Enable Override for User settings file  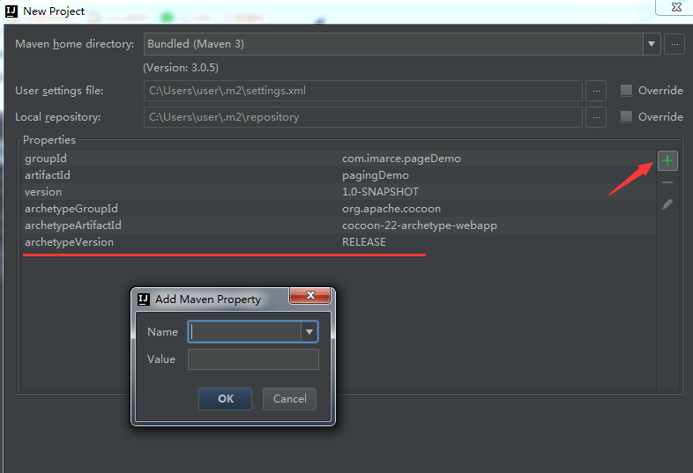(626, 91)
